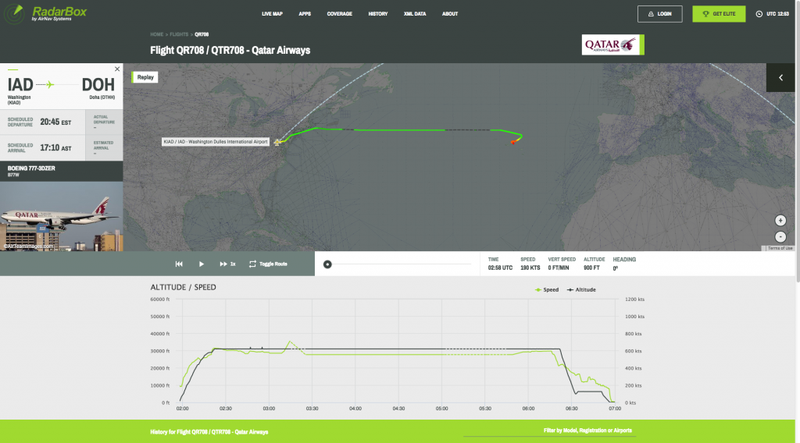Zoom out on the map
This screenshot has height=443, width=800.
(x=780, y=237)
